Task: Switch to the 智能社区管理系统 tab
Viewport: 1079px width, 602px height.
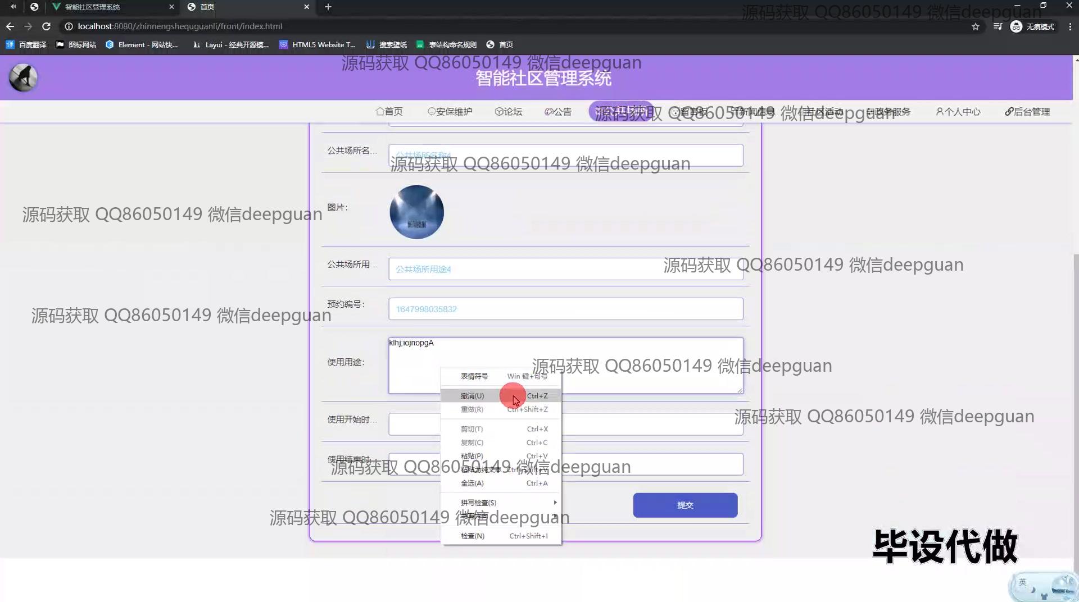Action: pos(113,7)
